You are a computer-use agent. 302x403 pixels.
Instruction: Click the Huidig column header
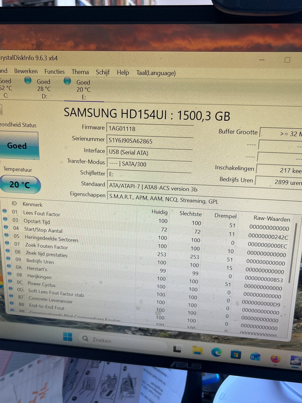tap(160, 212)
